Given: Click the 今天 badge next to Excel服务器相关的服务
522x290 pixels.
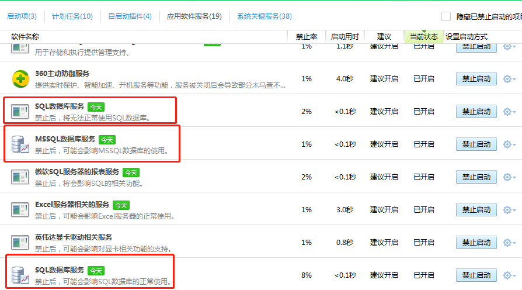Looking at the screenshot, I should tap(121, 205).
